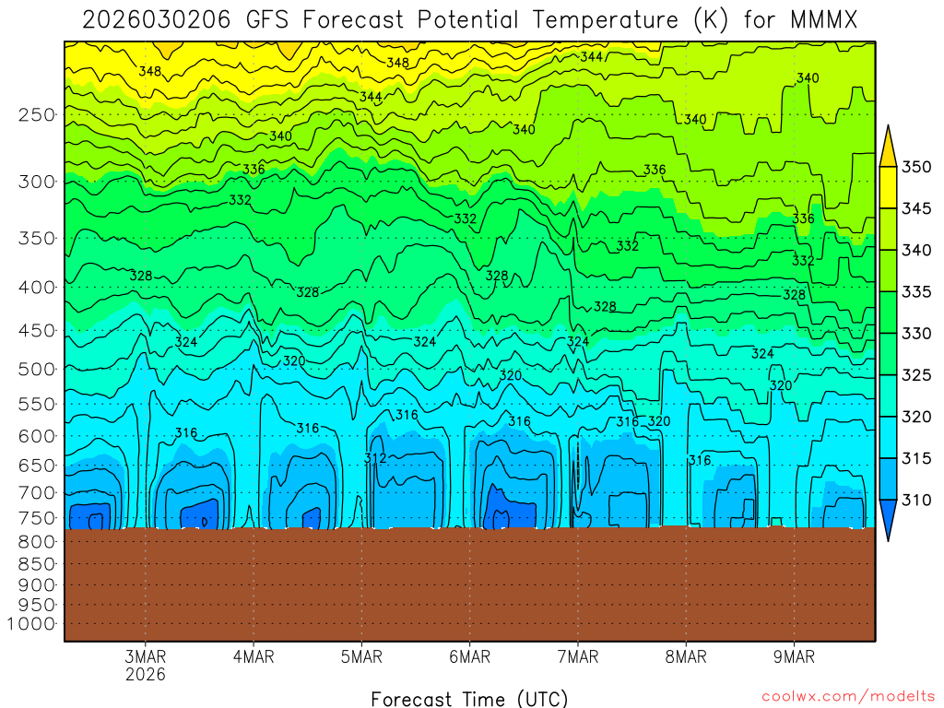Click the dark blue arrow below 310
This screenshot has height=708, width=944.
[888, 521]
